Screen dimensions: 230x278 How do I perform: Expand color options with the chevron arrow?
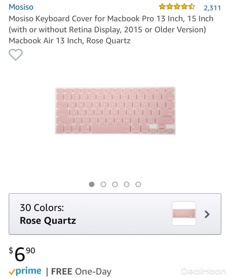[x=207, y=214]
